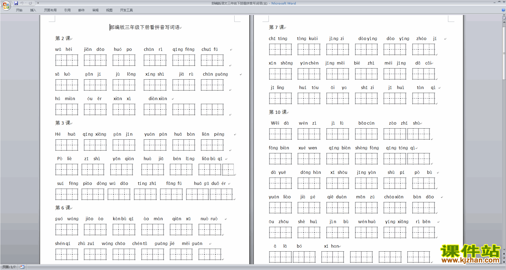
Task: Click the heading 第 6 课
Action: 63,208
